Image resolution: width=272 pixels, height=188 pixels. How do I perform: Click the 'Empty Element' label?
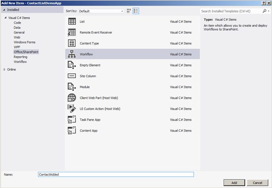(x=90, y=65)
